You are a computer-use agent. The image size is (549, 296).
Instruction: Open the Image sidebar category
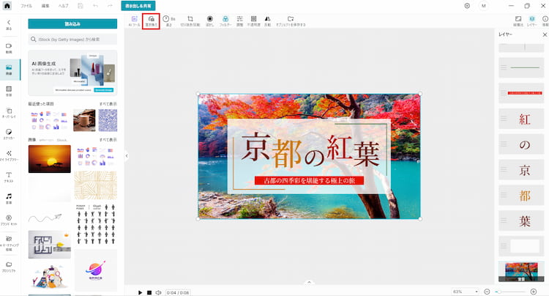(x=9, y=70)
